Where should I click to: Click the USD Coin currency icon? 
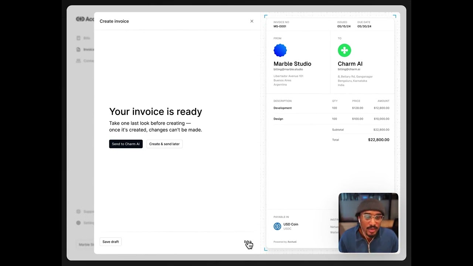point(277,226)
